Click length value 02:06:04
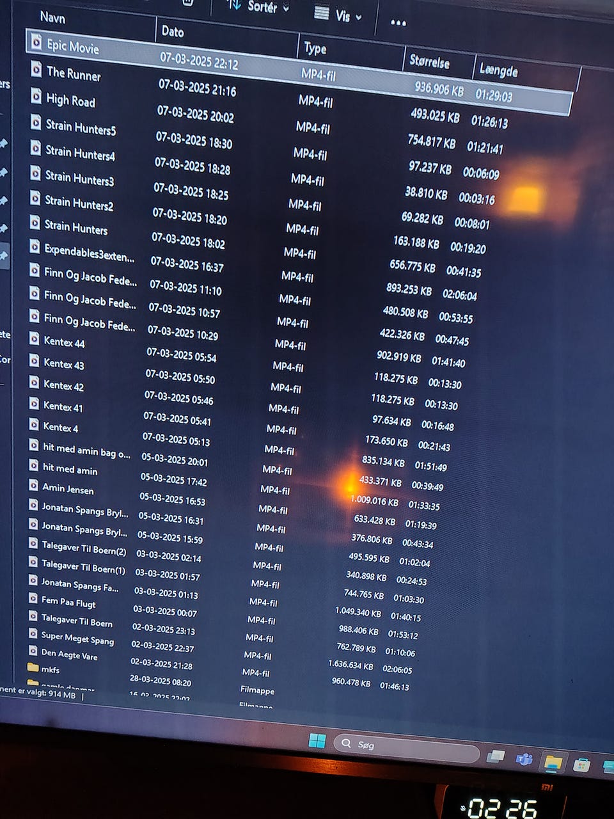This screenshot has width=614, height=819. [x=459, y=295]
